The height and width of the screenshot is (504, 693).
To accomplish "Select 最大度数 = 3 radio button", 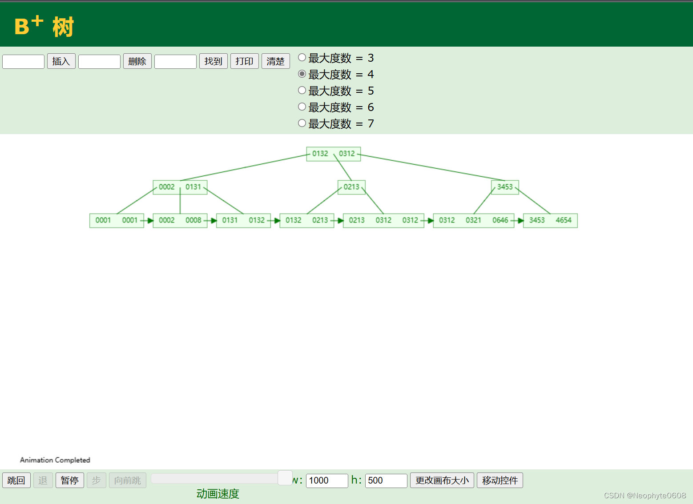I will pos(302,57).
